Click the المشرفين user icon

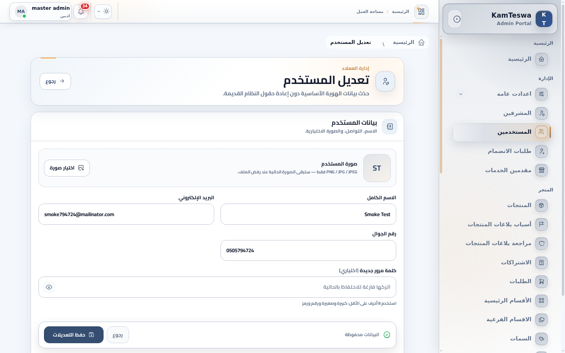[541, 113]
